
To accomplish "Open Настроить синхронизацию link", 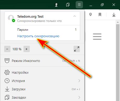I will coord(38,36).
